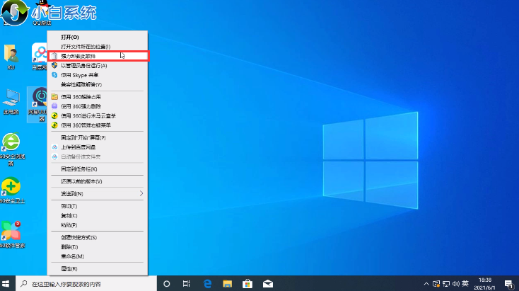Open the taskbar clock and date
The width and height of the screenshot is (519, 291).
[486, 283]
